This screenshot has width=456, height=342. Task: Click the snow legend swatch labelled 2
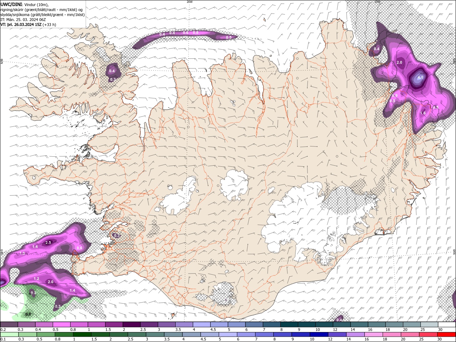coord(131,325)
